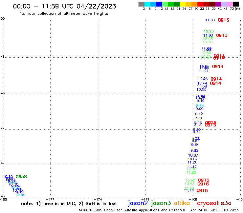Click the '12 hour collection' subtitle
This screenshot has height=213, width=243.
(x=64, y=13)
